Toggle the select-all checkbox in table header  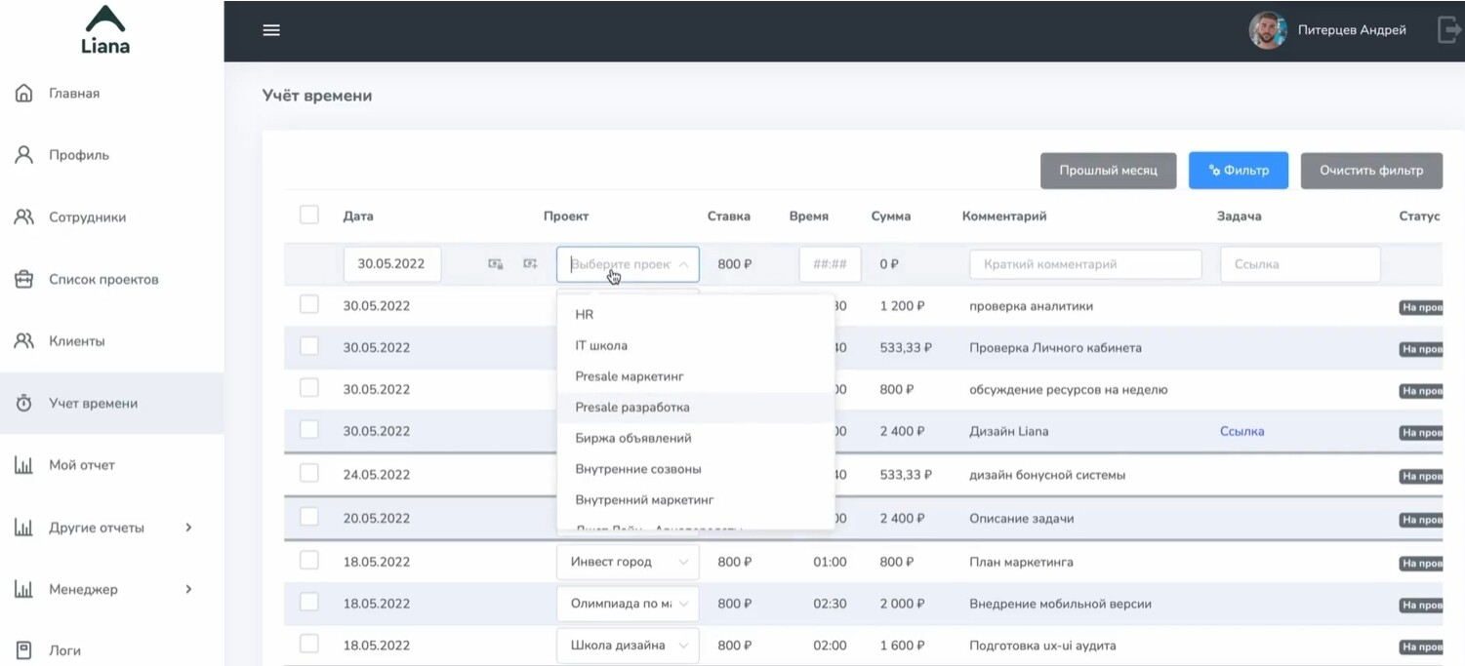click(309, 215)
